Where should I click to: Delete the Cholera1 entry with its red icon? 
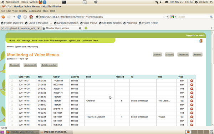coord(192,101)
